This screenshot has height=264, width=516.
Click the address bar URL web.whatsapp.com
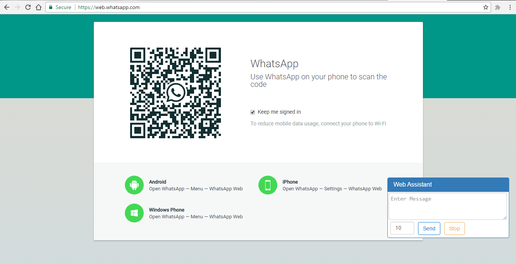point(109,7)
